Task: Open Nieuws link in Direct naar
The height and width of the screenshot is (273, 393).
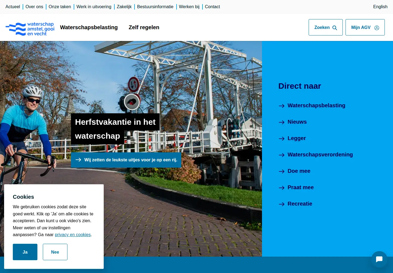Action: coord(297,122)
